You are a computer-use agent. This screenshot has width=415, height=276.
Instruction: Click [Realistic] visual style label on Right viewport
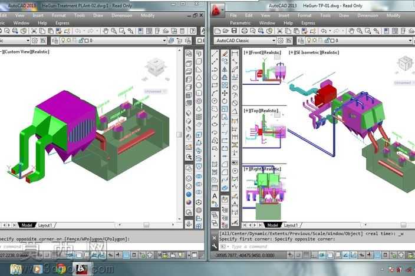tap(271, 169)
